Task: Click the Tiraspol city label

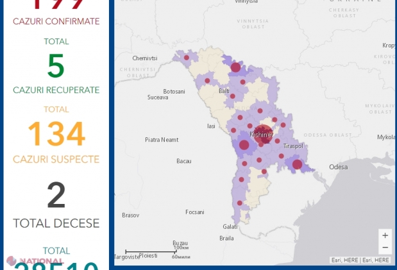Action: [293, 146]
